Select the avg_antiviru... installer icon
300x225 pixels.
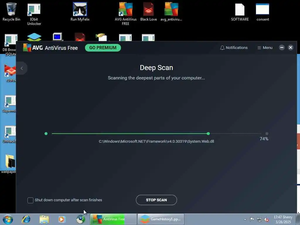coord(171,12)
